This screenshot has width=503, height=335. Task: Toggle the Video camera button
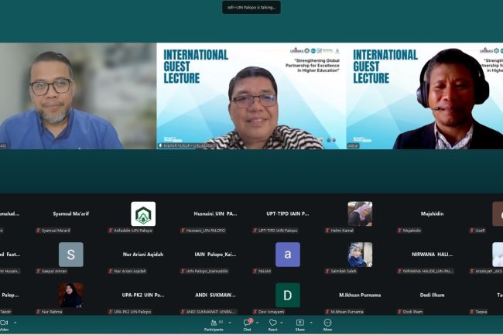pyautogui.click(x=4, y=325)
